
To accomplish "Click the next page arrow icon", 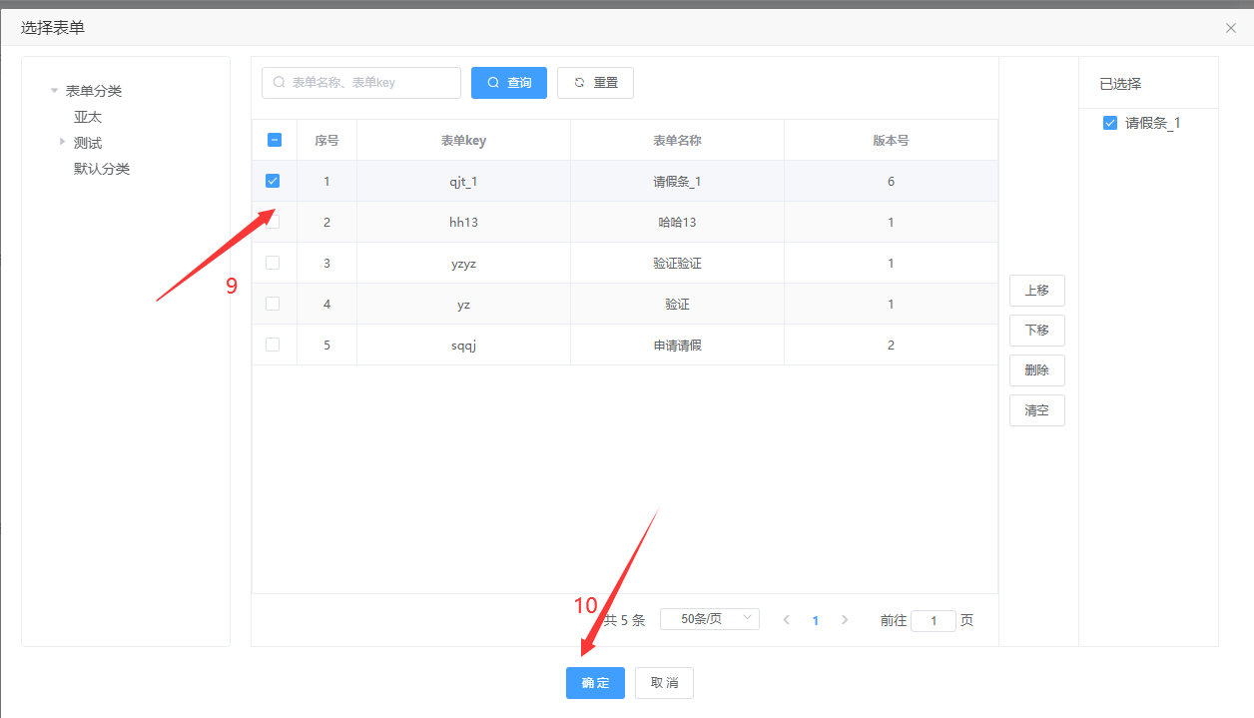I will click(845, 620).
